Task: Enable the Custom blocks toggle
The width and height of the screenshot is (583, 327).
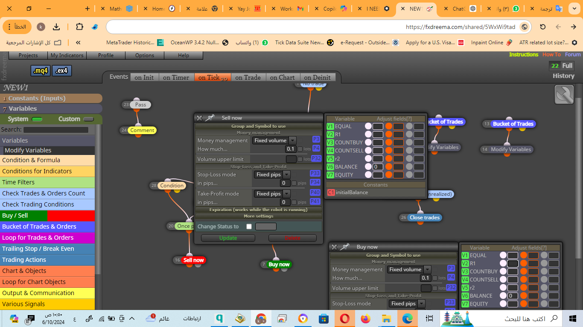Action: (88, 119)
